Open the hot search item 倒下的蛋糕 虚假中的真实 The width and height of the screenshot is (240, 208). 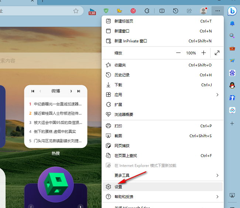[55, 131]
